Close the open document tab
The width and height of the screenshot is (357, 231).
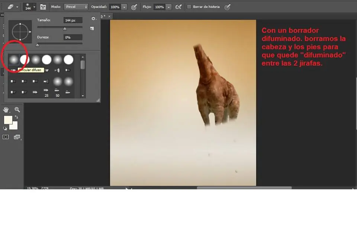(109, 16)
